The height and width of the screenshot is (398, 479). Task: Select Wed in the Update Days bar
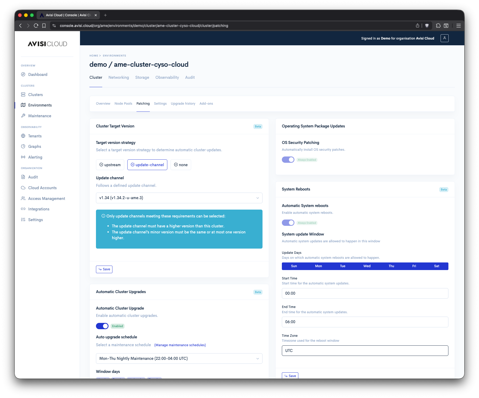[367, 266]
